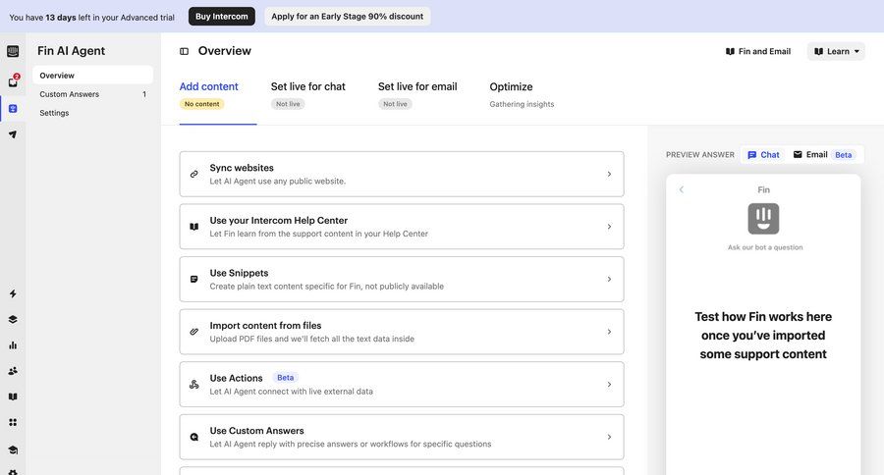884x475 pixels.
Task: Click the Fin bot avatar in preview
Action: pos(763,219)
